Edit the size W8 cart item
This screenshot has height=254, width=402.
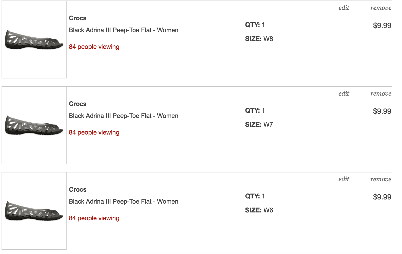[343, 8]
